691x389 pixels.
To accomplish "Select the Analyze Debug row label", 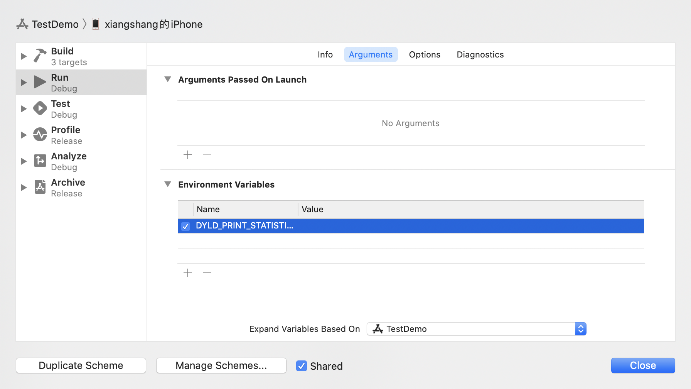I will click(x=69, y=162).
